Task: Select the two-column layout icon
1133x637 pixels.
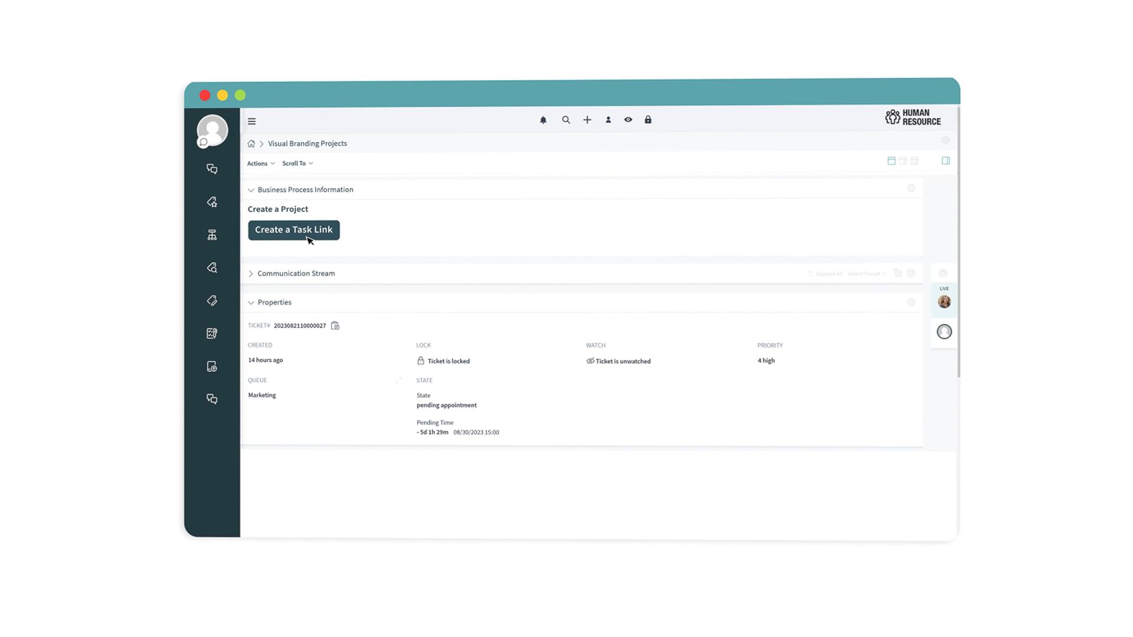Action: pos(903,161)
